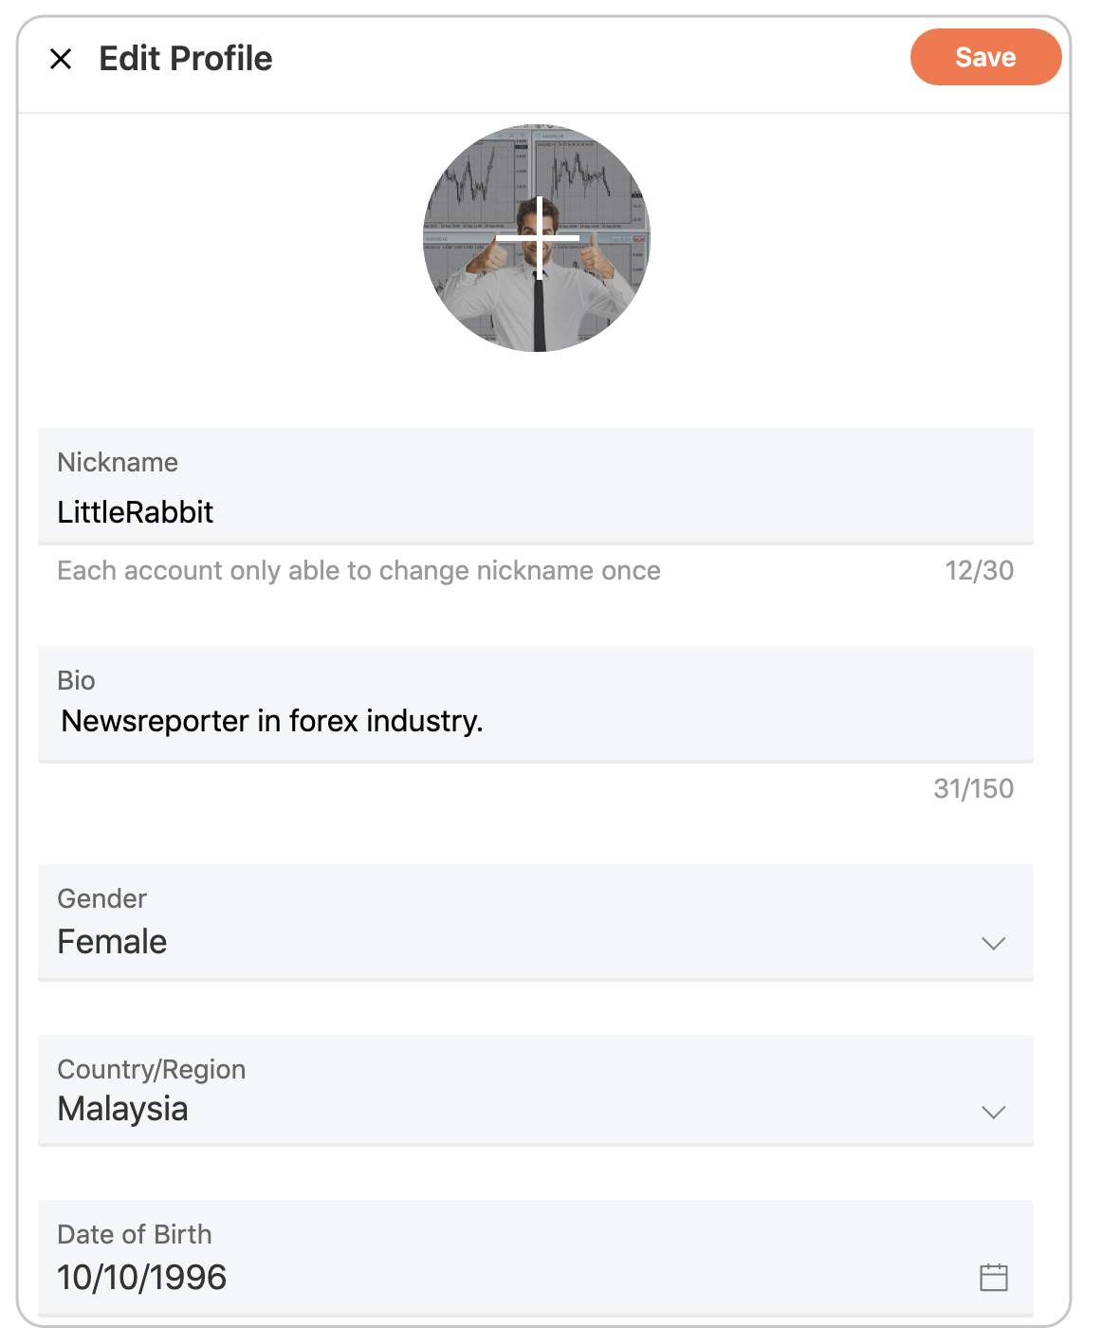Open the Gender selector showing Female
This screenshot has height=1328, width=1102.
coord(535,923)
